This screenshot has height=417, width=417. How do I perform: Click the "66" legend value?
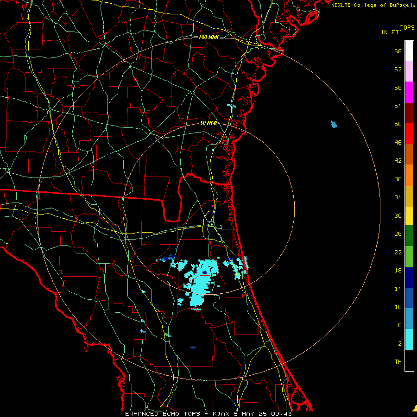[x=398, y=51]
